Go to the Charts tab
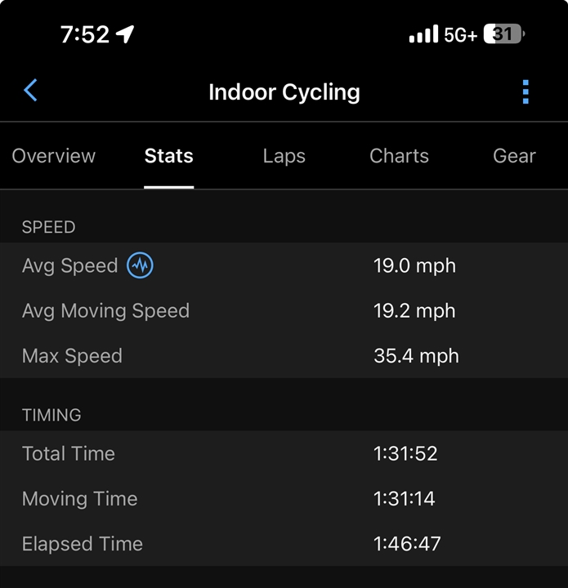The height and width of the screenshot is (588, 568). [399, 156]
